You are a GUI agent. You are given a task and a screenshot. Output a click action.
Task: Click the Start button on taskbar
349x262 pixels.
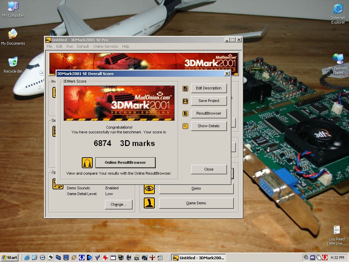tap(10, 258)
